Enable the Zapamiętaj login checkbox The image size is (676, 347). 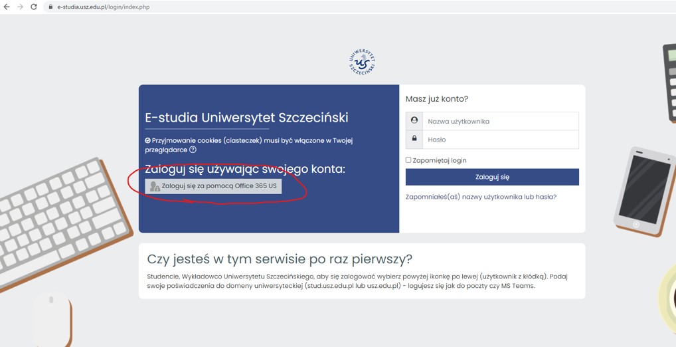(x=408, y=160)
